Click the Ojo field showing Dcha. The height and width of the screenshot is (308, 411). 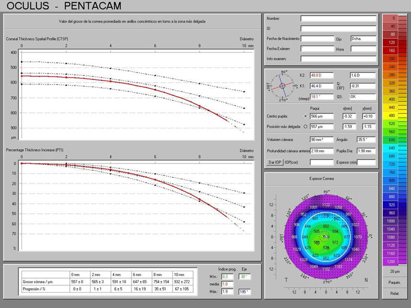click(x=363, y=39)
